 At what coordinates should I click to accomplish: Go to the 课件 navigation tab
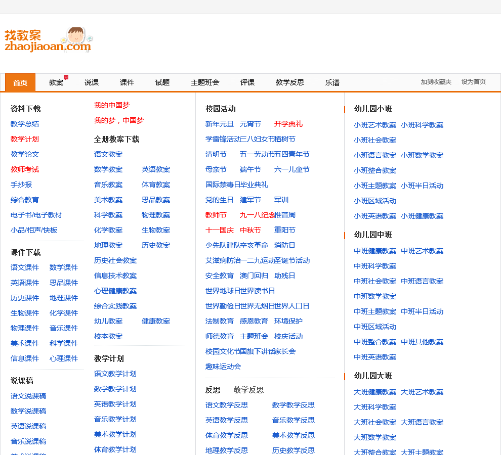(x=127, y=83)
